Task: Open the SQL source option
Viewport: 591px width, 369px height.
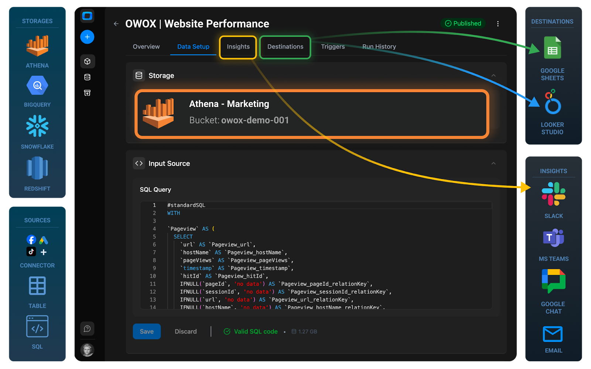Action: (37, 326)
